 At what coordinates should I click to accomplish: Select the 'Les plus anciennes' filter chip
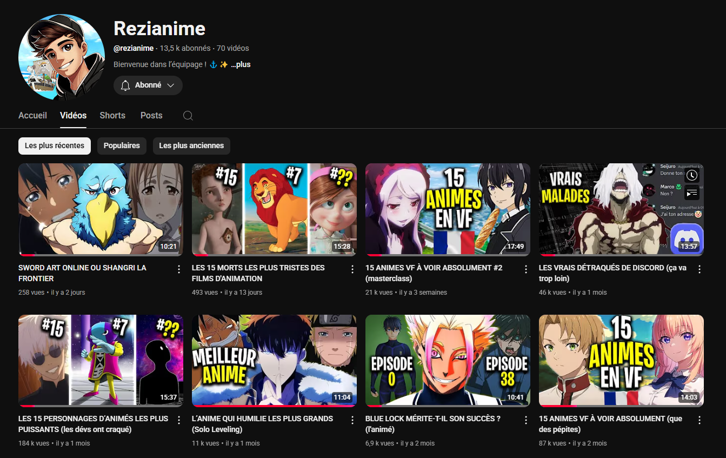pos(191,146)
